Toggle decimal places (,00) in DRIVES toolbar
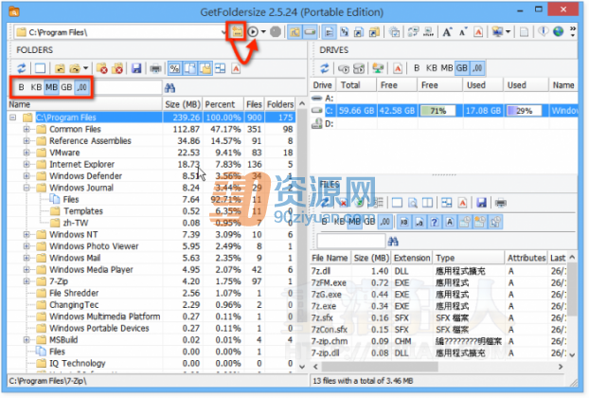 (477, 68)
